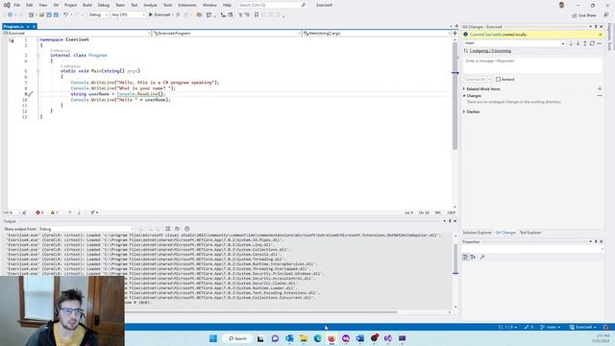Screen dimensions: 615x346
Task: Click the Categorized icon in Properties panel
Action: pos(465,257)
